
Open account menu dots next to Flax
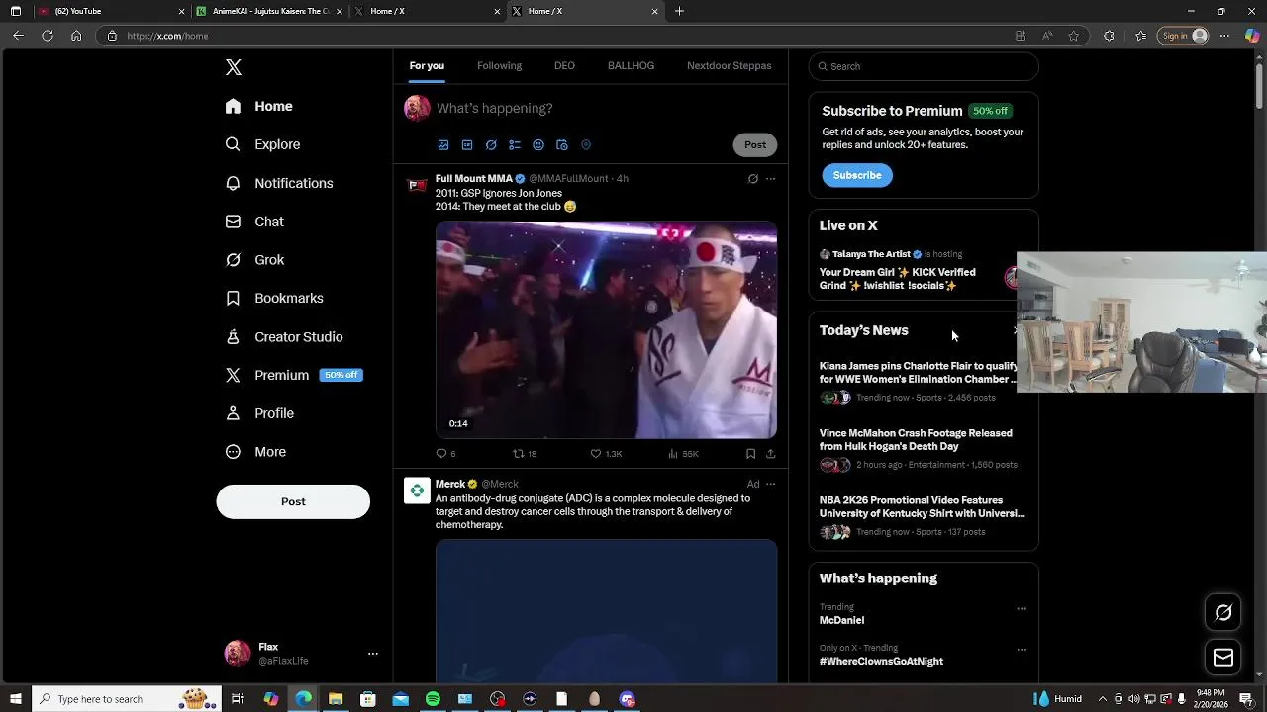[373, 654]
